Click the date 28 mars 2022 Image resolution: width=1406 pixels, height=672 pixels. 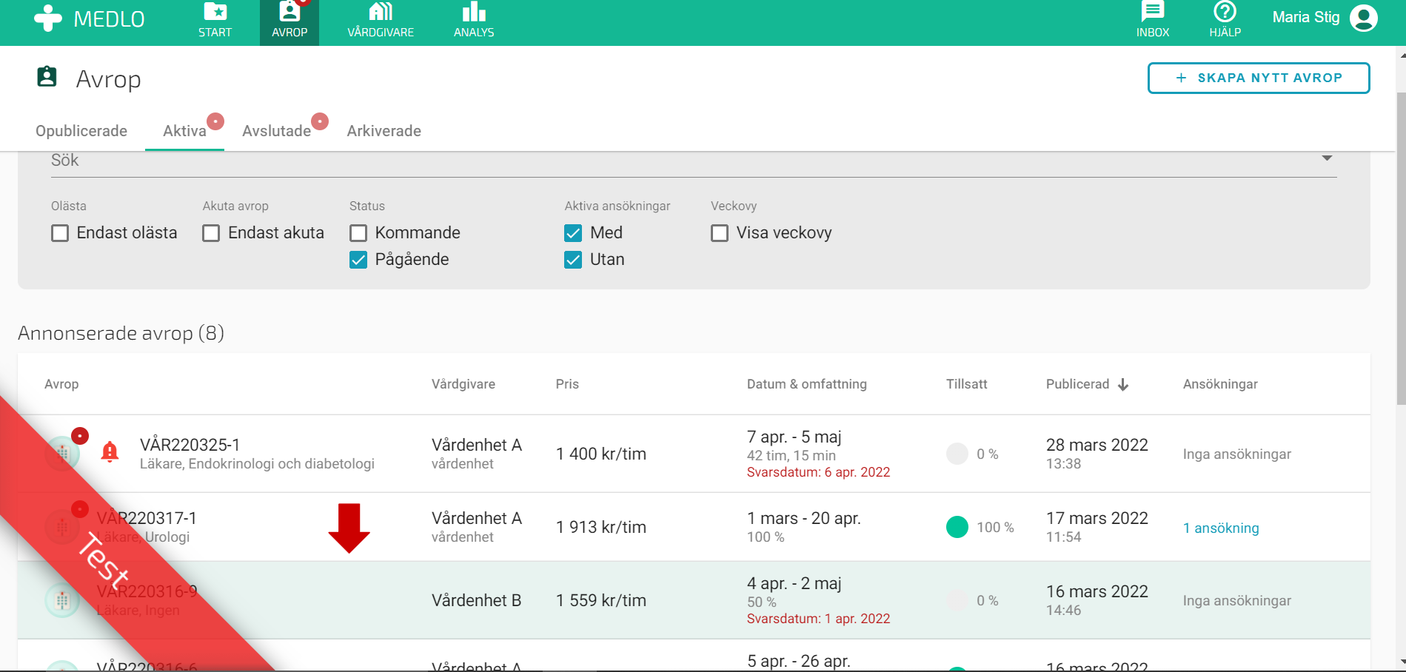[1097, 445]
